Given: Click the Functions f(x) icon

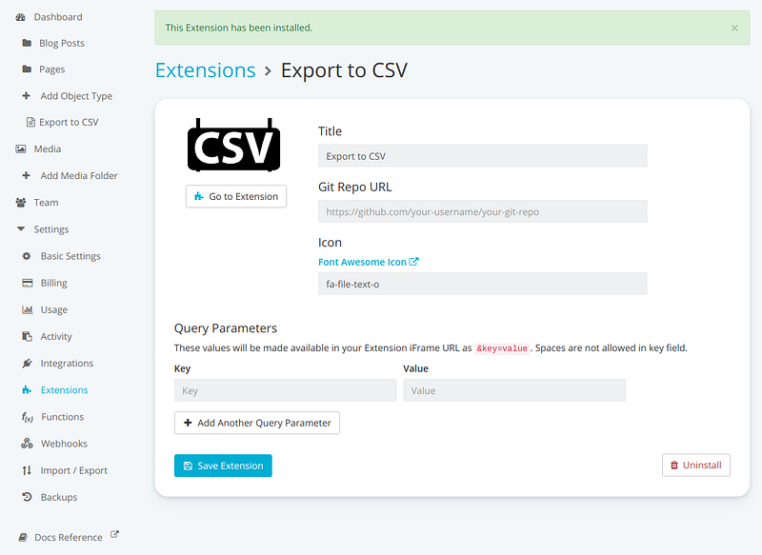Looking at the screenshot, I should (28, 417).
